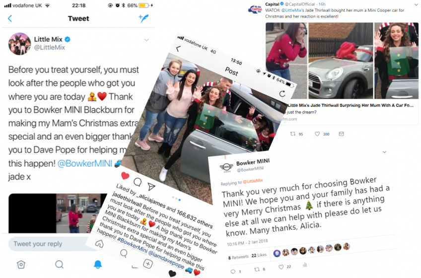Tap the back arrow in the Tweet header
Image resolution: width=421 pixels, height=278 pixels.
coord(10,18)
